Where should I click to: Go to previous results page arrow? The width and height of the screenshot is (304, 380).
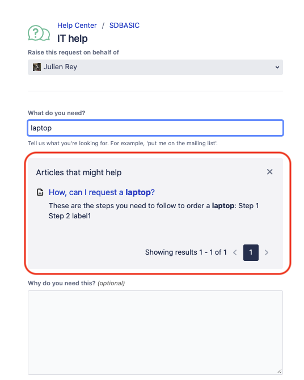(x=235, y=252)
